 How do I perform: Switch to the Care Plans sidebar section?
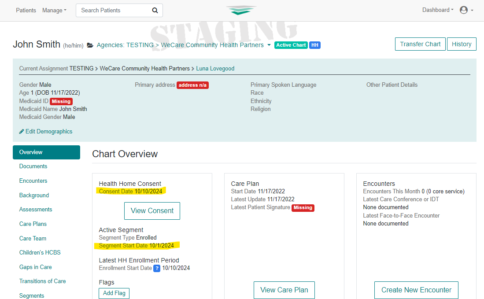click(x=33, y=224)
